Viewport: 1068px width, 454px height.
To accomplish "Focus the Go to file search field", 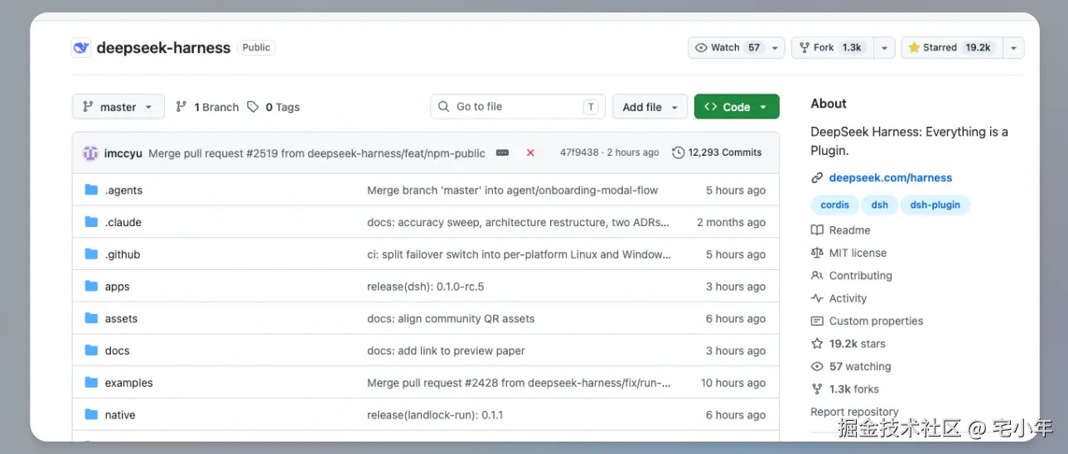I will [518, 107].
